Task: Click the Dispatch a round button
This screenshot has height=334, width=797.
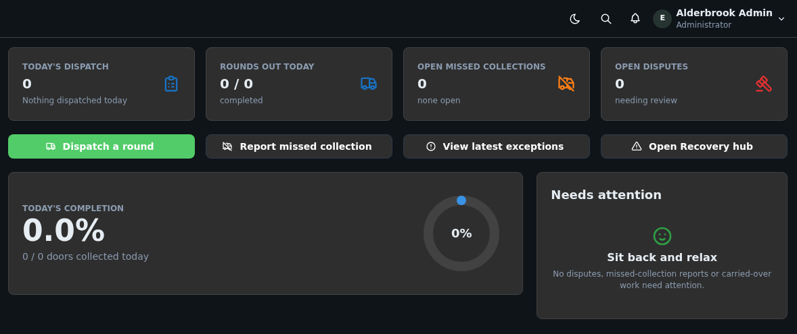Action: point(101,146)
